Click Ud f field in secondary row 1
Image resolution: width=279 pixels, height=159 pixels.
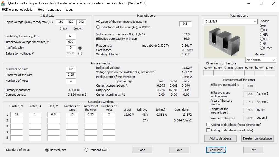[54, 115]
